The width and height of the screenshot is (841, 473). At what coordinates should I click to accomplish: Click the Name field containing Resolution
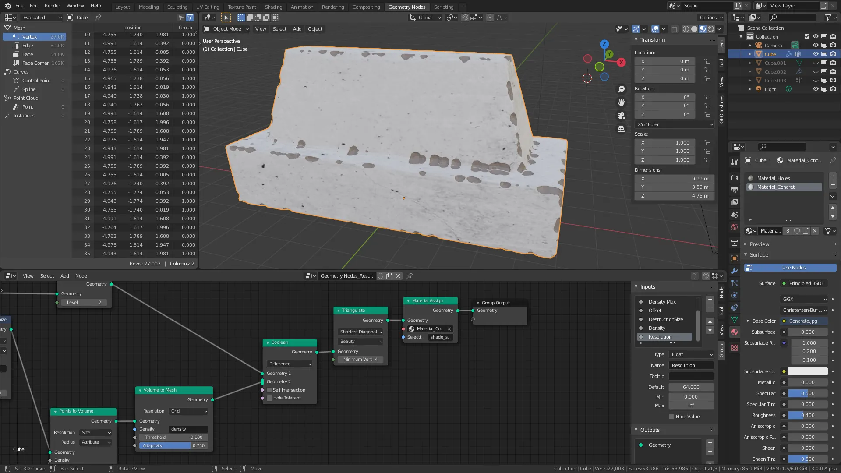[x=691, y=365]
